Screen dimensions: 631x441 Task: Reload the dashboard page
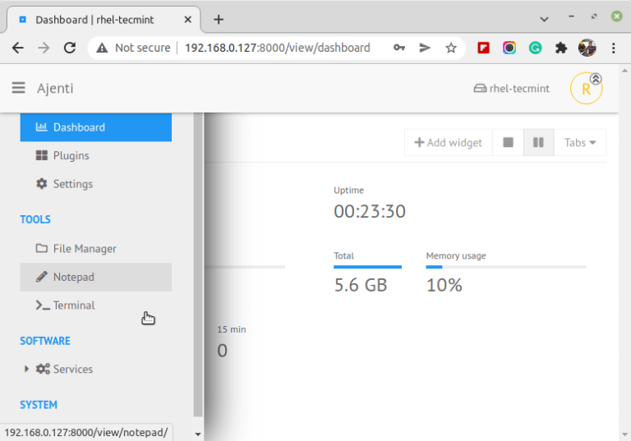(x=70, y=48)
